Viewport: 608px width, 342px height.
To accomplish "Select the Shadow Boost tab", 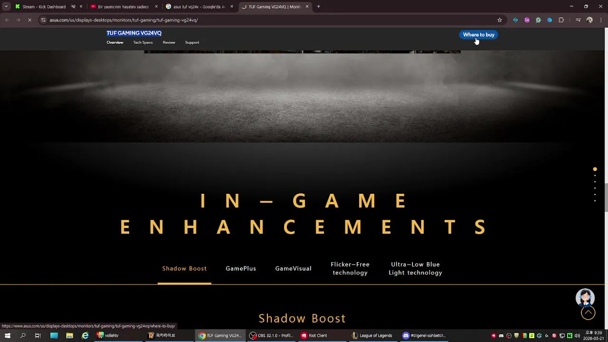I will [184, 269].
